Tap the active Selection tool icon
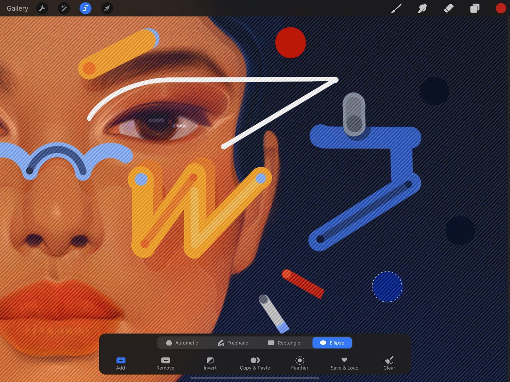Screen dimensions: 510x382 (85, 8)
